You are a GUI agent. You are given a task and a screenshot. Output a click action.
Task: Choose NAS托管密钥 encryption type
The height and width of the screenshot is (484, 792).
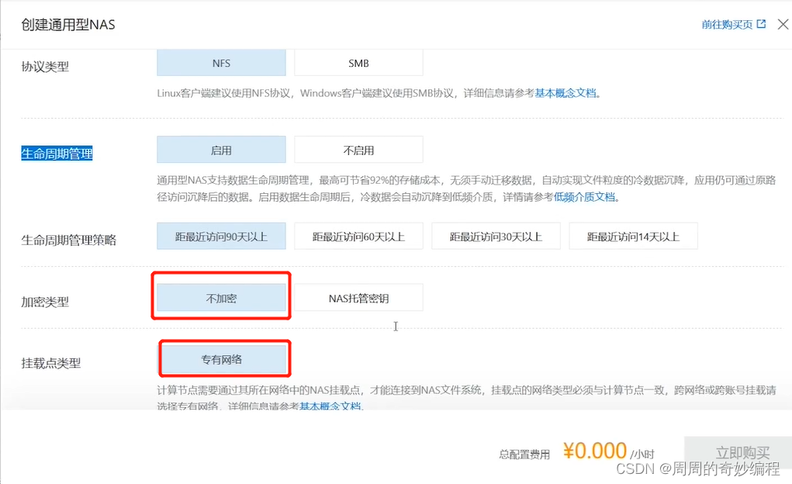(358, 296)
